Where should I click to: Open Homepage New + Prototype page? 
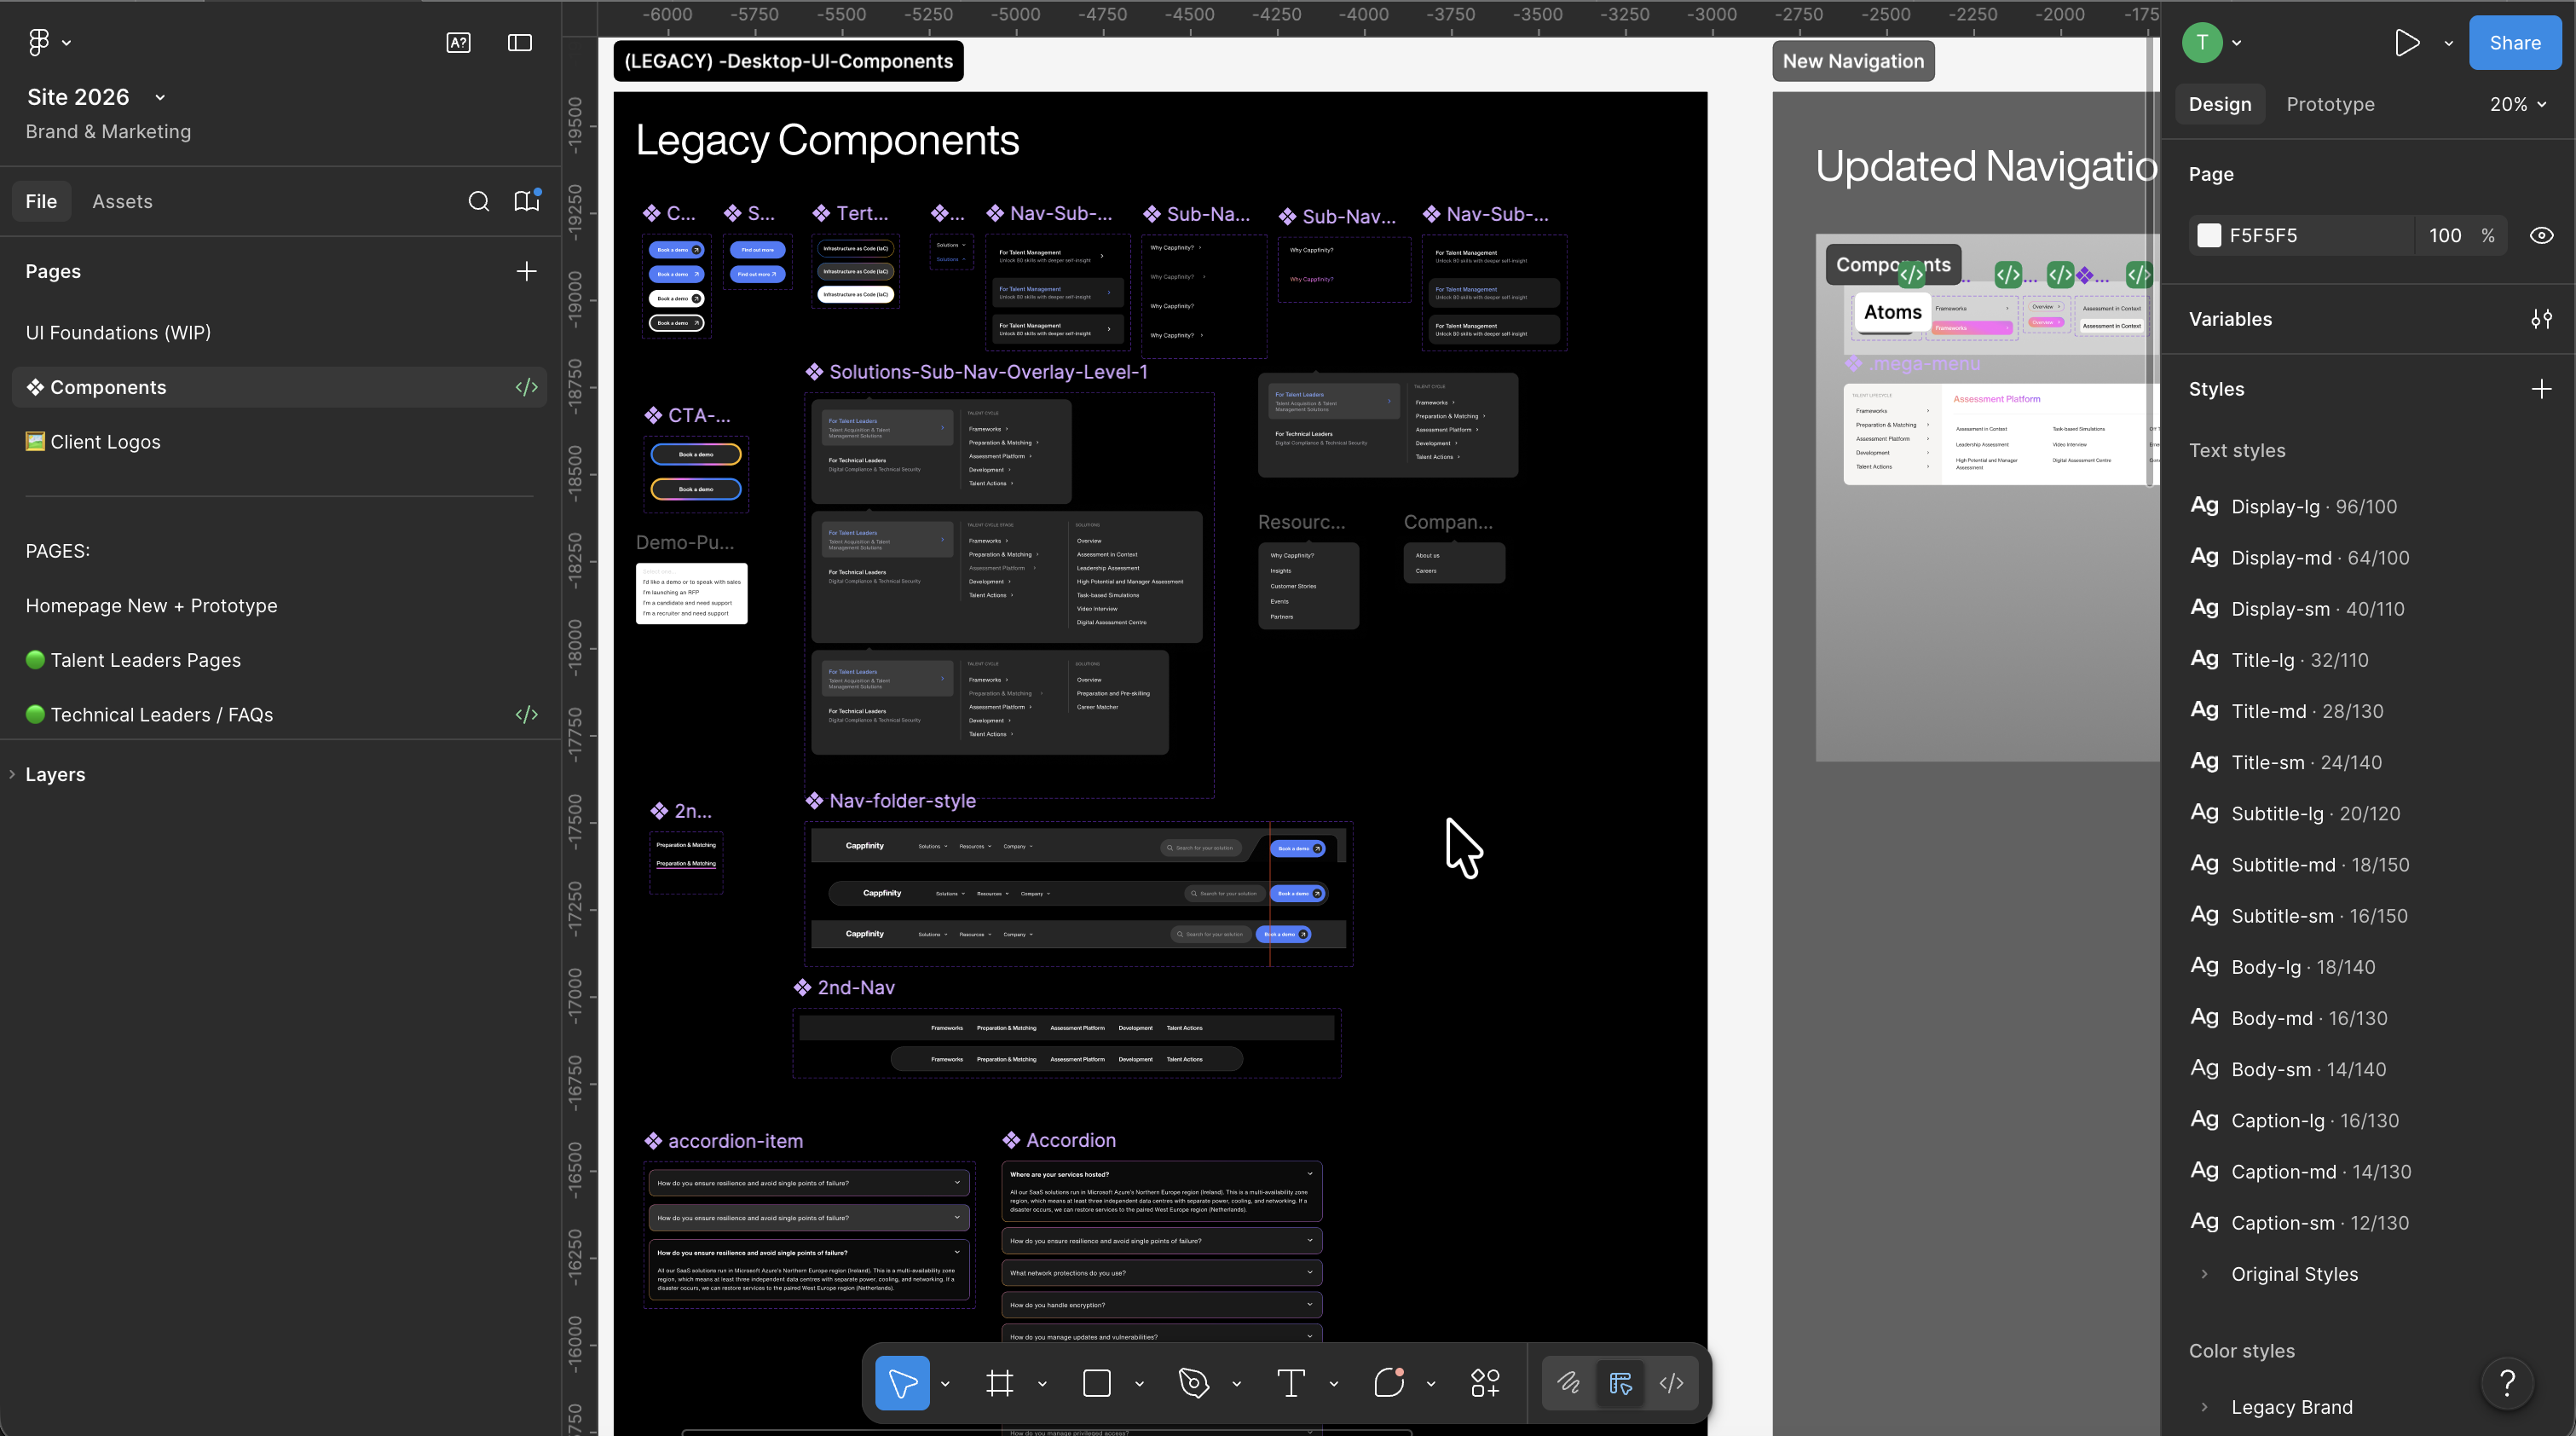pos(279,605)
